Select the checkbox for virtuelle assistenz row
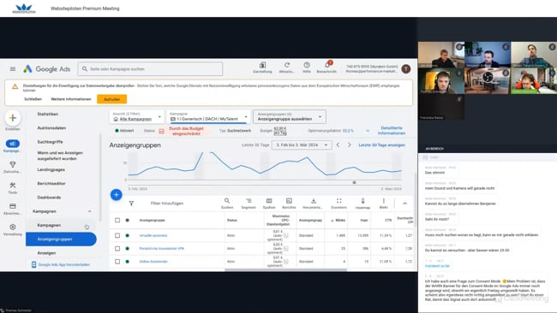This screenshot has width=557, height=313. pyautogui.click(x=117, y=235)
